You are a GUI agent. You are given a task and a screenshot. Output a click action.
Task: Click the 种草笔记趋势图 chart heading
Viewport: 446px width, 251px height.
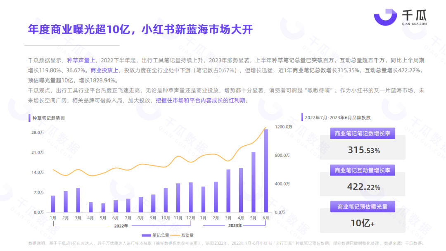(x=49, y=118)
